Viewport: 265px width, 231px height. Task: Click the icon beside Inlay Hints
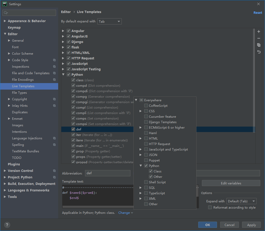tap(54, 106)
